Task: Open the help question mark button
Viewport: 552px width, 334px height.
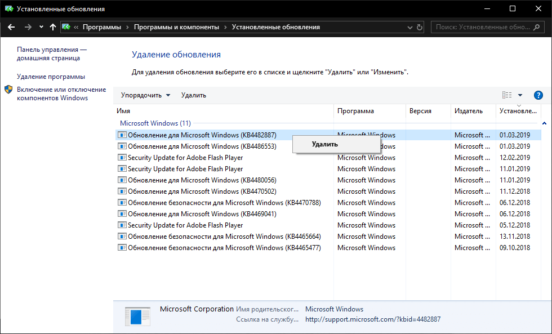Action: (538, 95)
